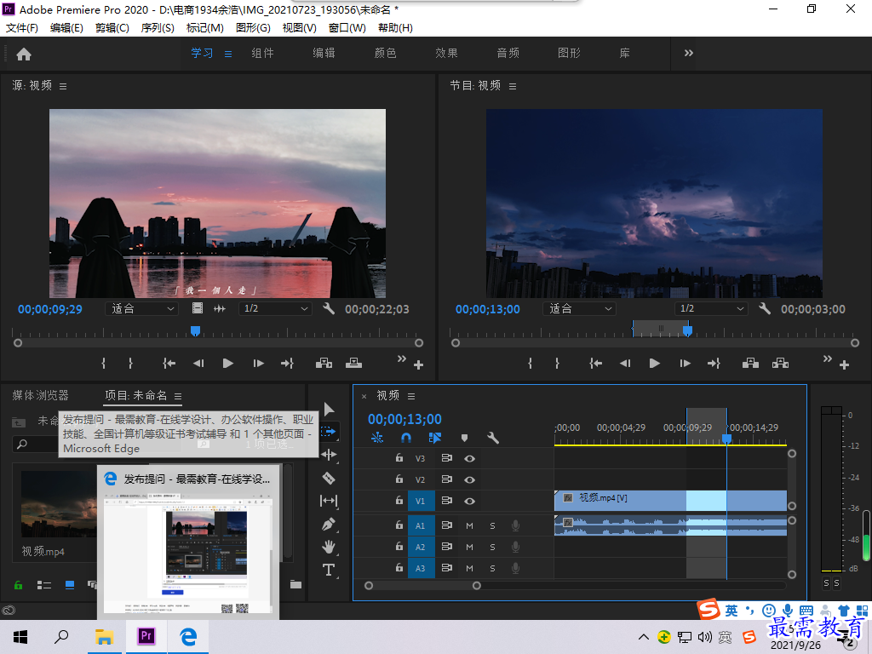The image size is (872, 654).
Task: Go to in point in Program monitor
Action: [x=595, y=364]
